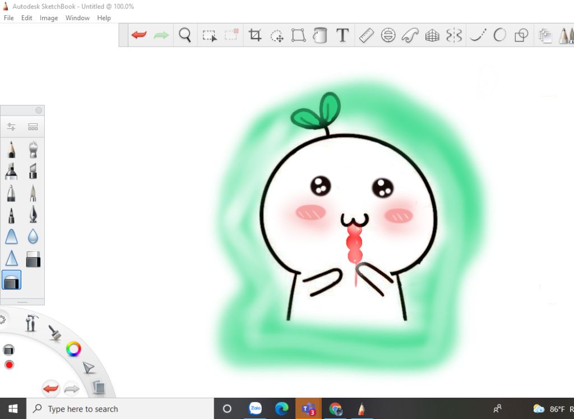Image resolution: width=574 pixels, height=419 pixels.
Task: Toggle the Symmetry tool
Action: 454,35
